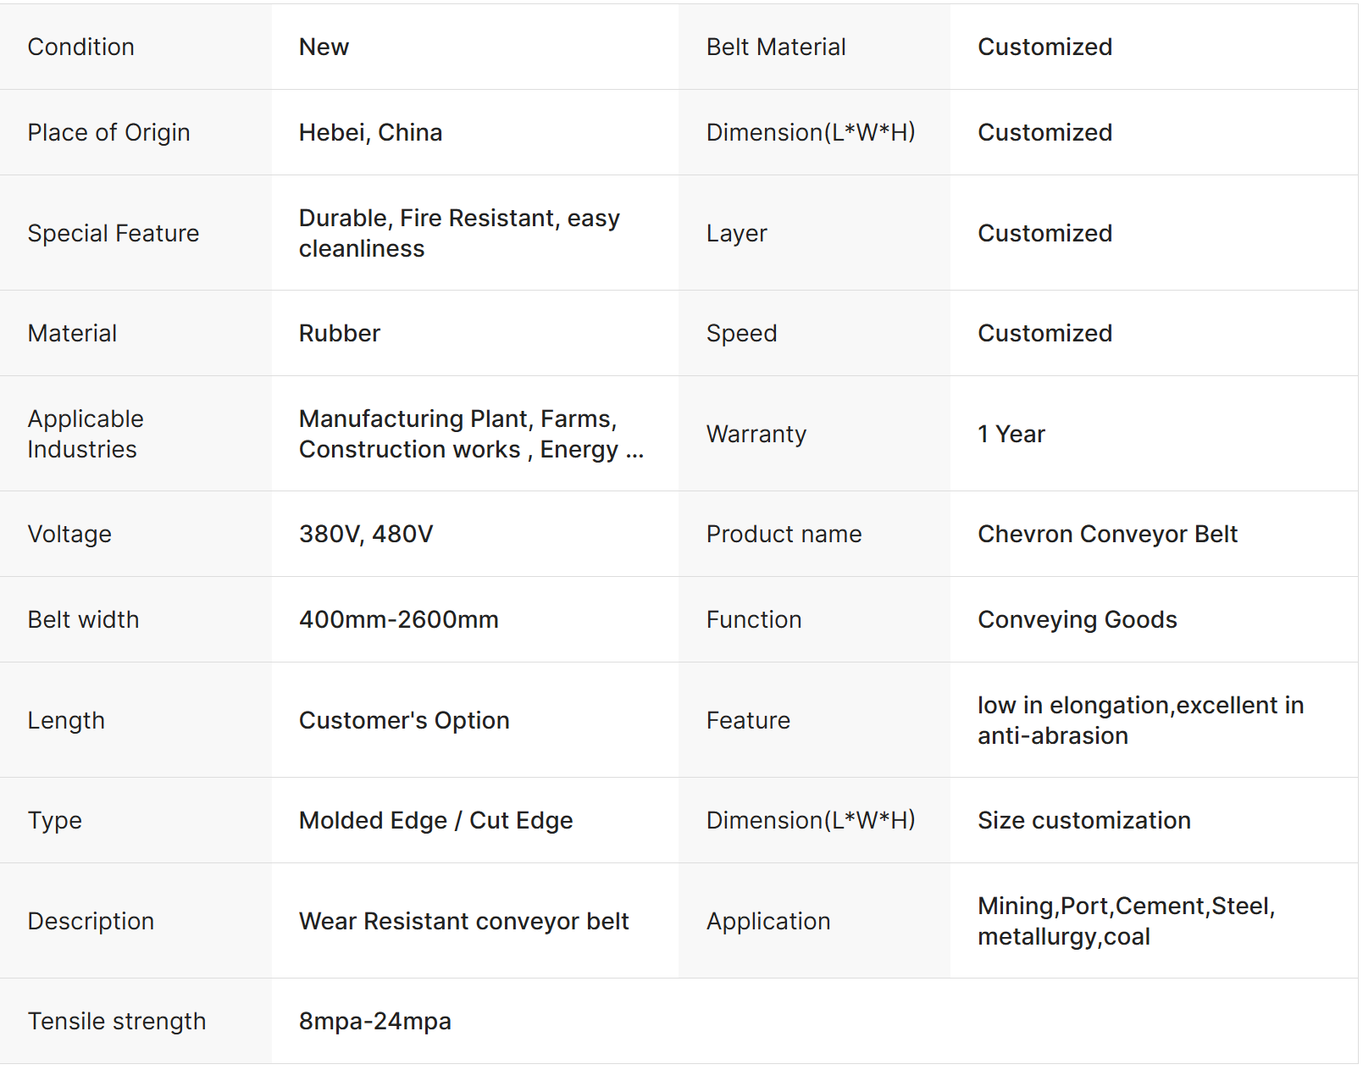The width and height of the screenshot is (1363, 1070).
Task: Select the 'Wear Resistant conveyor belt' description
Action: [x=463, y=922]
